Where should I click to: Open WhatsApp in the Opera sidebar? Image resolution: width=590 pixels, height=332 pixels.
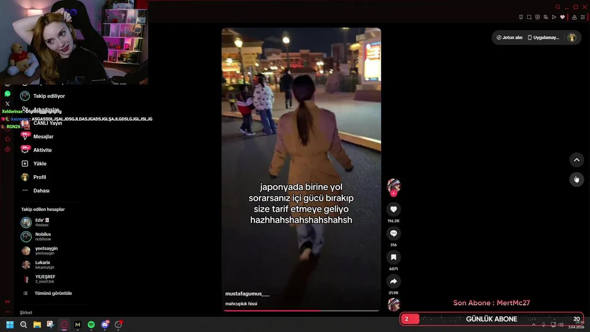pyautogui.click(x=7, y=94)
